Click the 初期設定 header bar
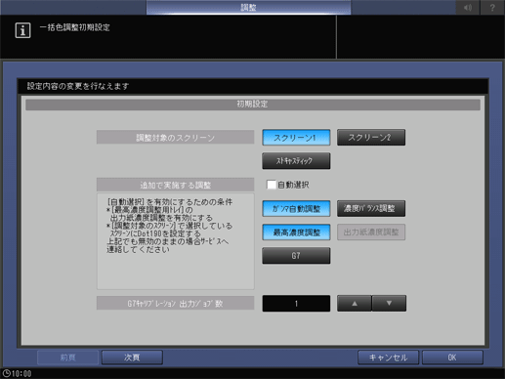Screen dimensions: 505x379 (x=253, y=105)
